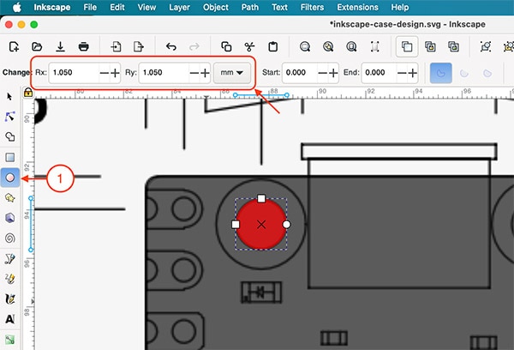
Task: Click the Cut scissors icon
Action: tap(249, 45)
